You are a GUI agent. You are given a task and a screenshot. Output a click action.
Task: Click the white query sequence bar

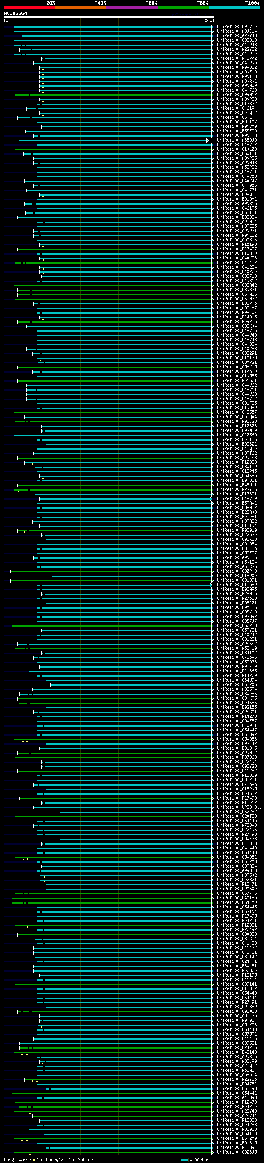[109, 17]
